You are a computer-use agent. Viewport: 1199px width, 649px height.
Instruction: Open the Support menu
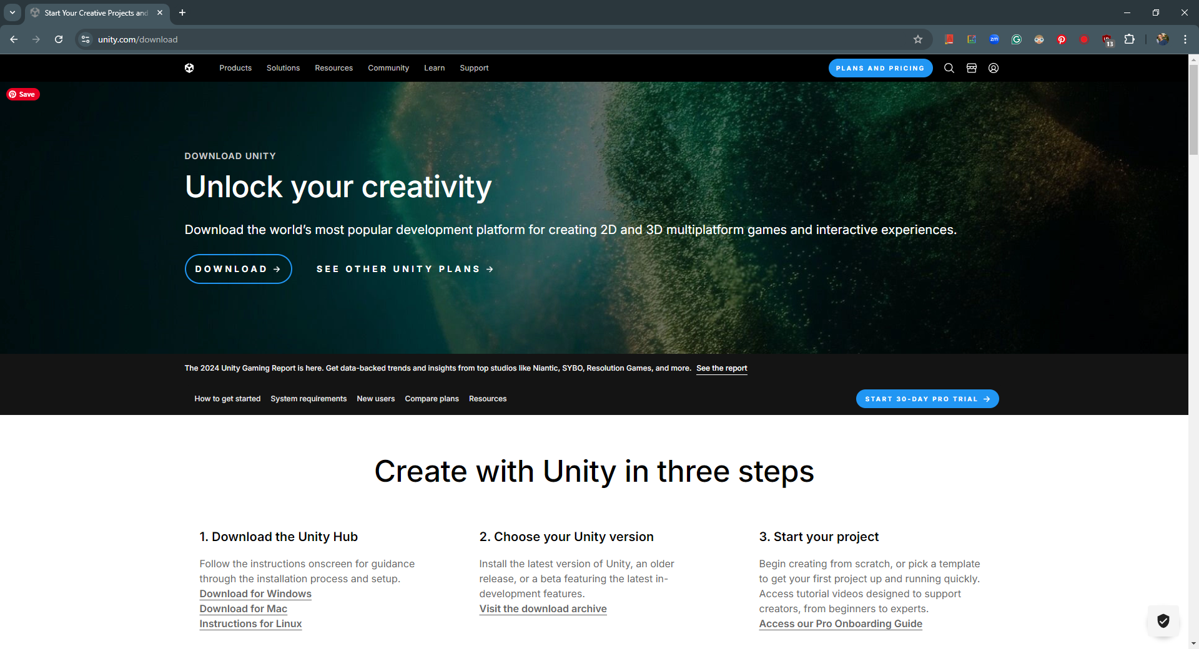point(474,68)
